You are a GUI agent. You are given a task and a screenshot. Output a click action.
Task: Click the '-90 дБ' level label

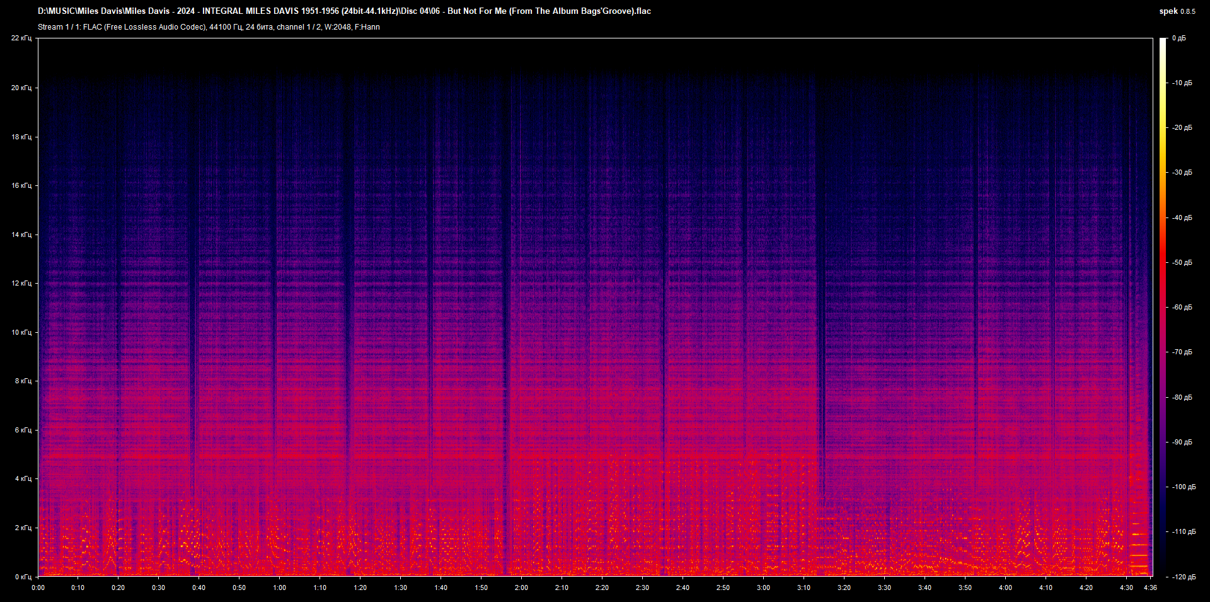click(x=1182, y=442)
